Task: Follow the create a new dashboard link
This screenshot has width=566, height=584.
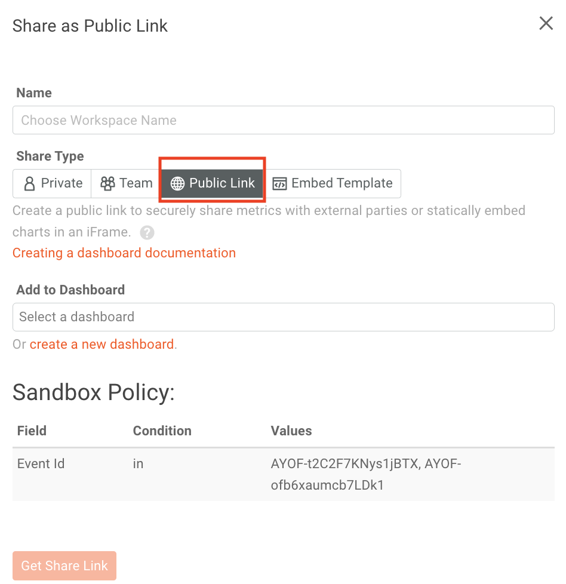Action: [101, 345]
